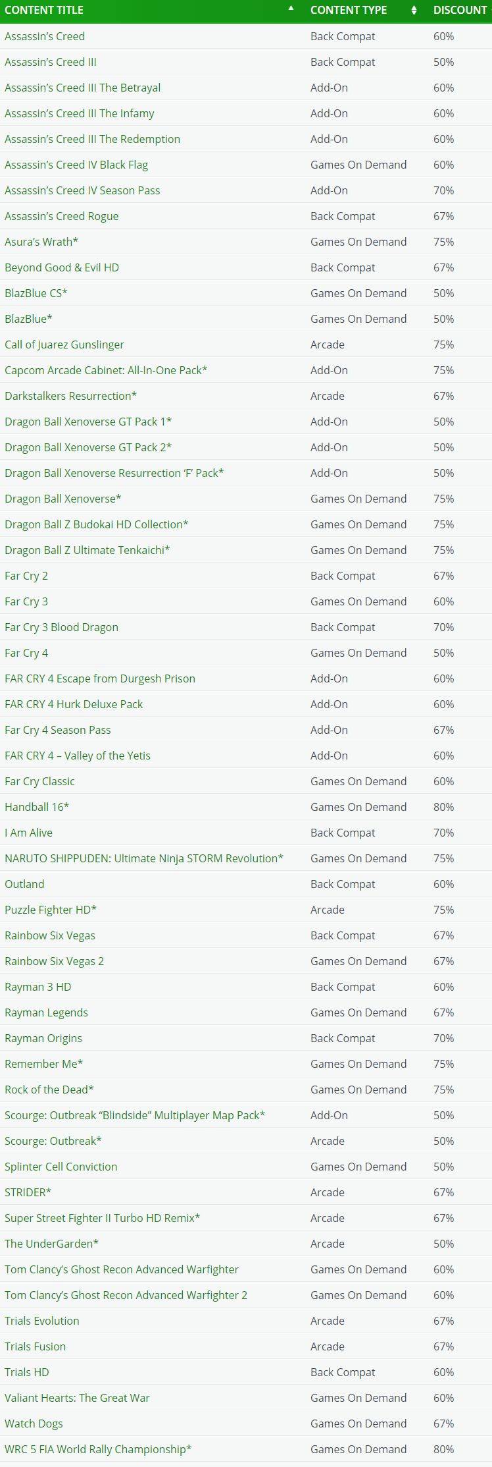
Task: Open Assassin's Creed IV Black Flag link
Action: (76, 165)
